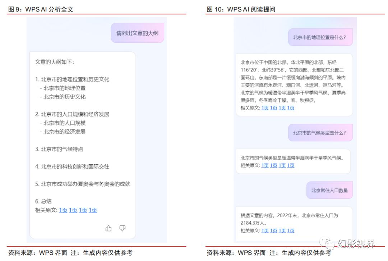Viewport: 388px width, 261px height.
Task: Click the 北京市的气候类型是什么 question bubble
Action: point(320,132)
